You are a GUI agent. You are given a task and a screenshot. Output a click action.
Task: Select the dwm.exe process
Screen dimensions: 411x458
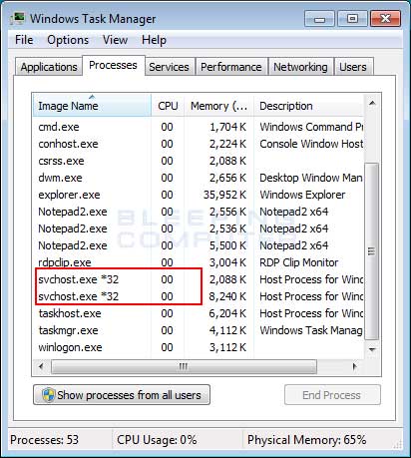(x=199, y=178)
